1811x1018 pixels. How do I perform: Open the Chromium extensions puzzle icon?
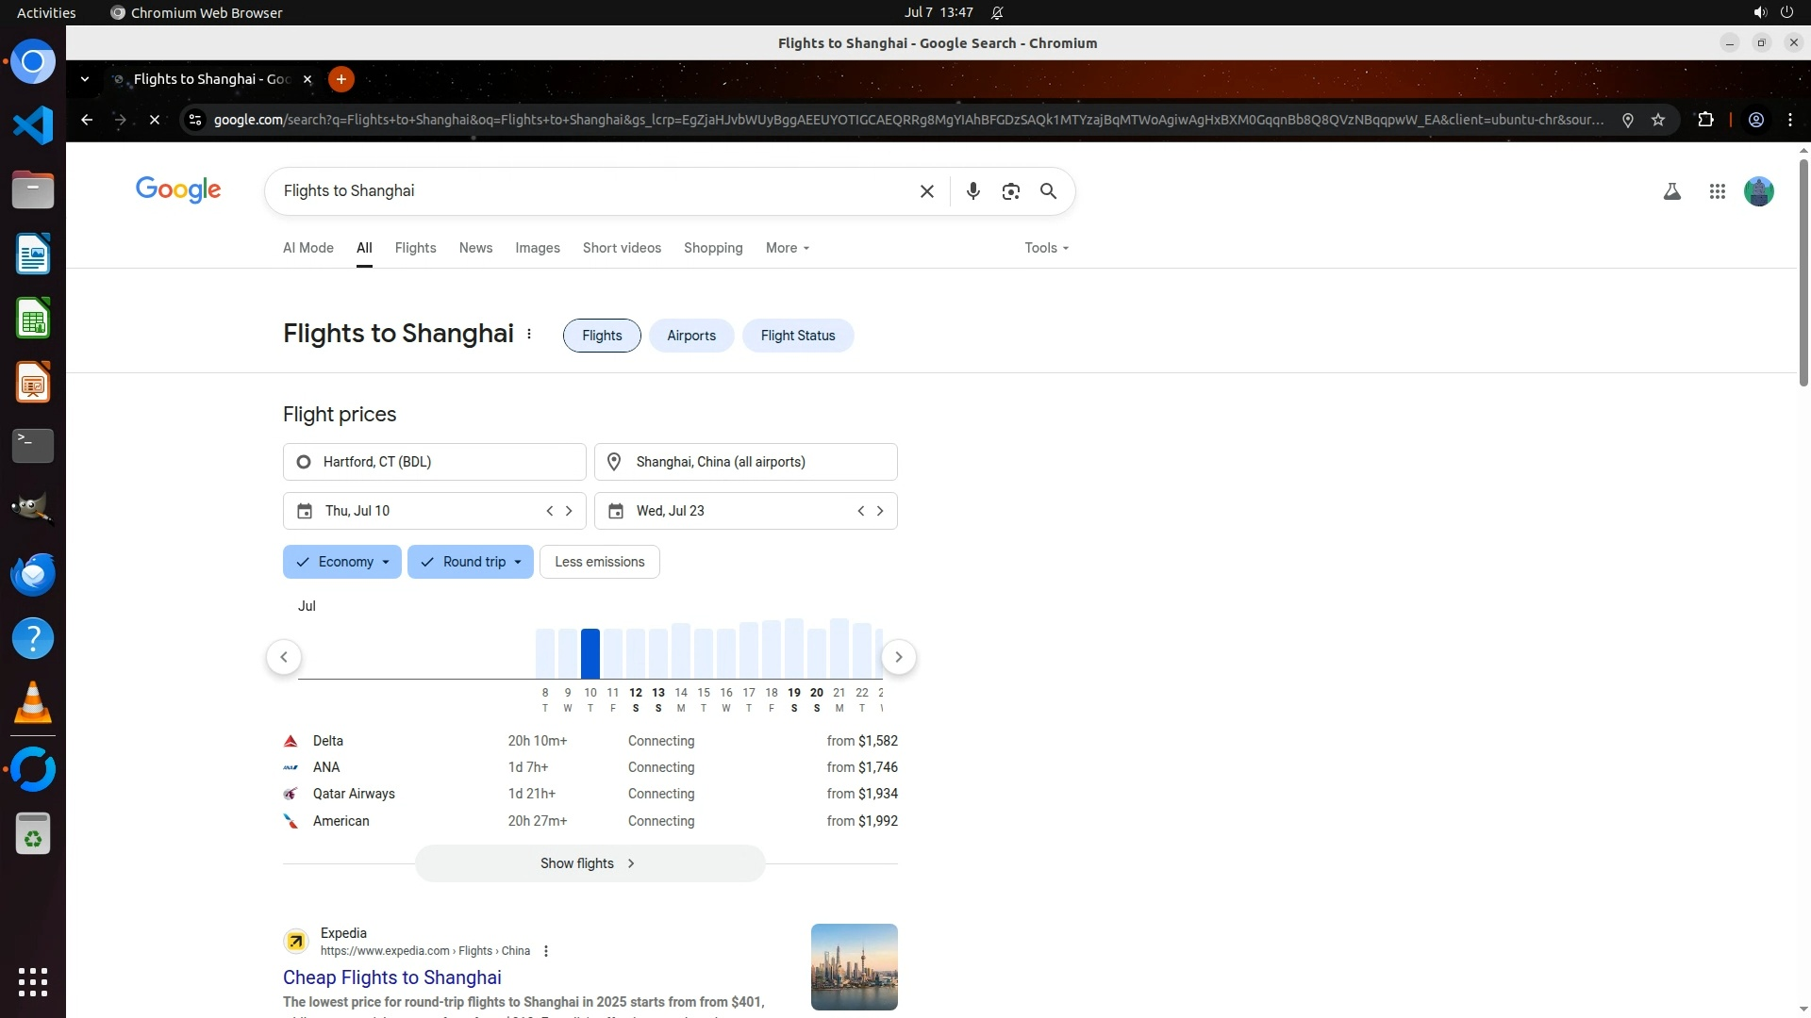(1705, 120)
